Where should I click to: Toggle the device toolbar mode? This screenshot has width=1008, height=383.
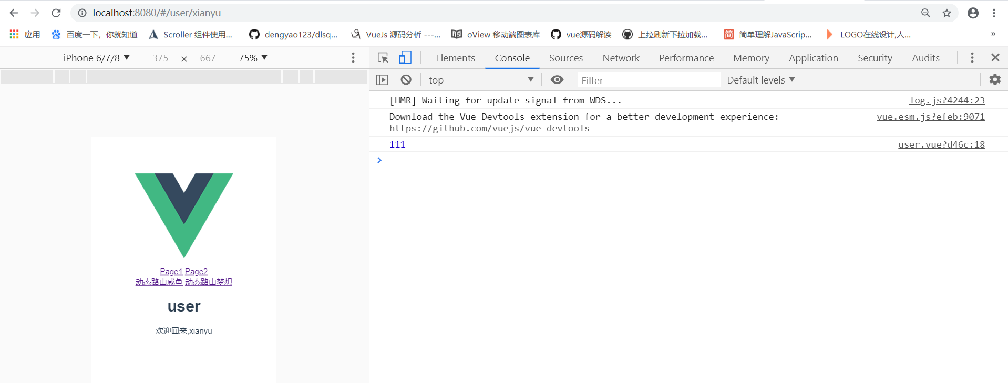point(405,58)
